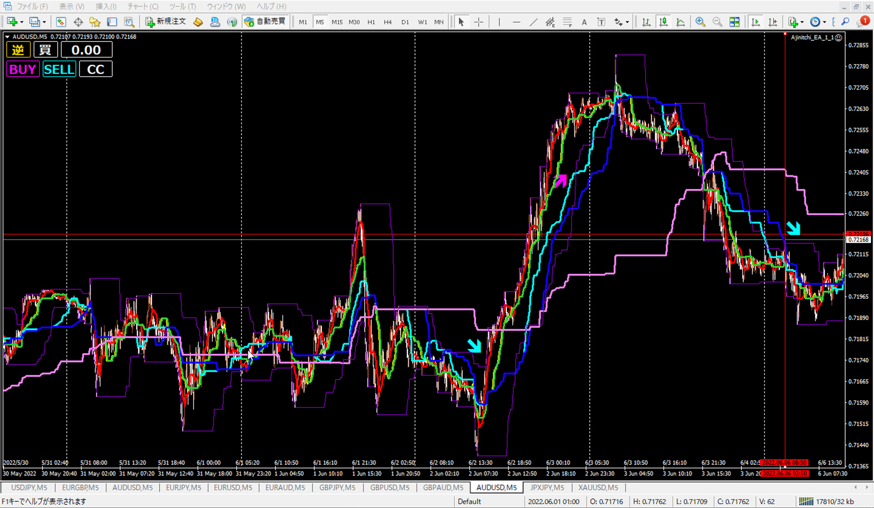Select the crosshair cursor tool
The height and width of the screenshot is (508, 874).
[478, 22]
